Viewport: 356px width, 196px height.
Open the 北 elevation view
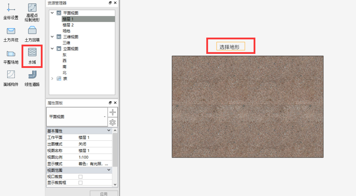tap(65, 73)
